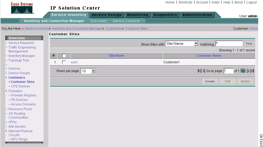
Task: Go to next page arrow
Action: pyautogui.click(x=248, y=71)
